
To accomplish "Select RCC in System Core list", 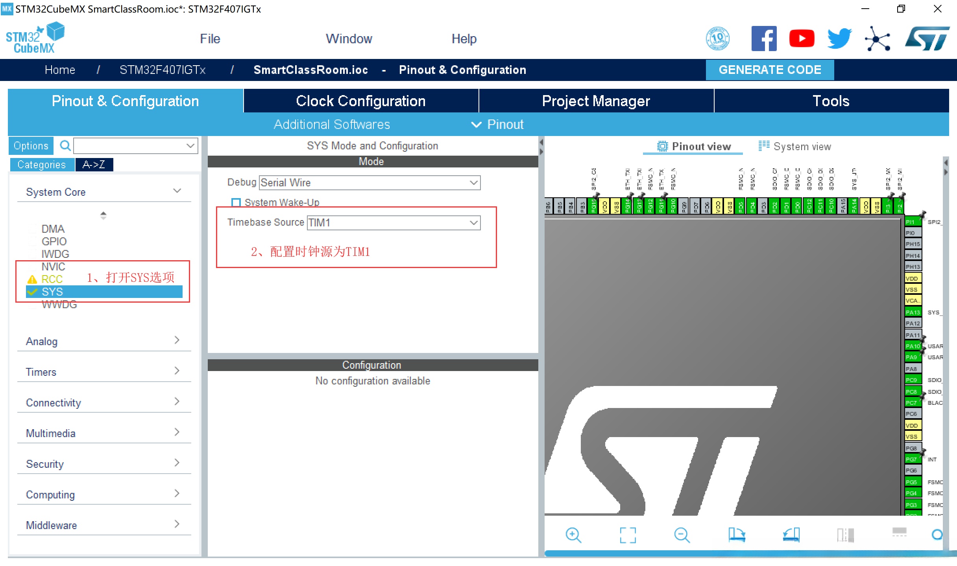I will pyautogui.click(x=52, y=279).
